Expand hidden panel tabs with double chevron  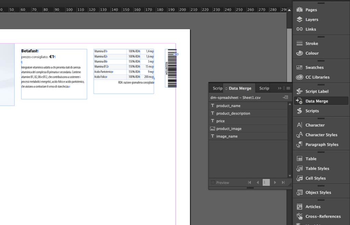coord(280,88)
